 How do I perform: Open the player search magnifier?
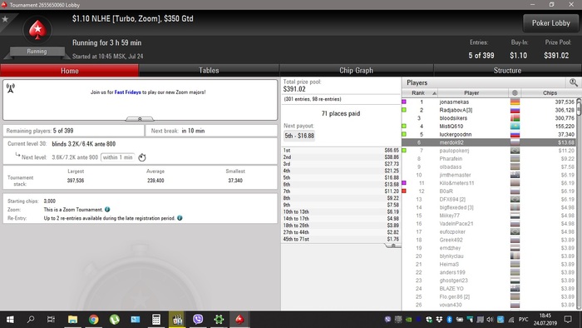574,82
